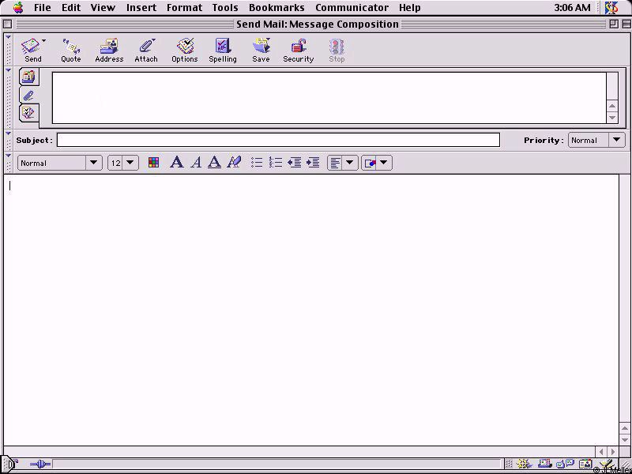632x474 pixels.
Task: Collapse the main toolbar with its triangle
Action: click(x=8, y=37)
